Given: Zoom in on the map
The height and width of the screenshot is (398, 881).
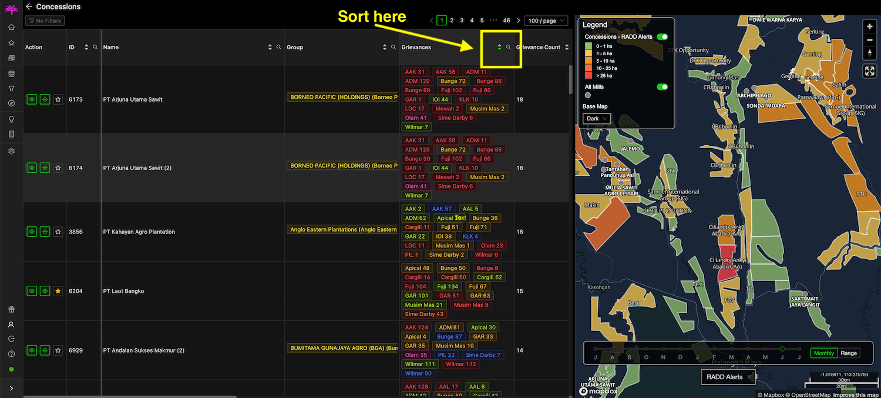Looking at the screenshot, I should point(870,26).
